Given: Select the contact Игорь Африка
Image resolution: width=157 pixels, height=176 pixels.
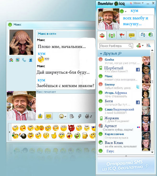Looking at the screenshot, I should click(x=116, y=93).
